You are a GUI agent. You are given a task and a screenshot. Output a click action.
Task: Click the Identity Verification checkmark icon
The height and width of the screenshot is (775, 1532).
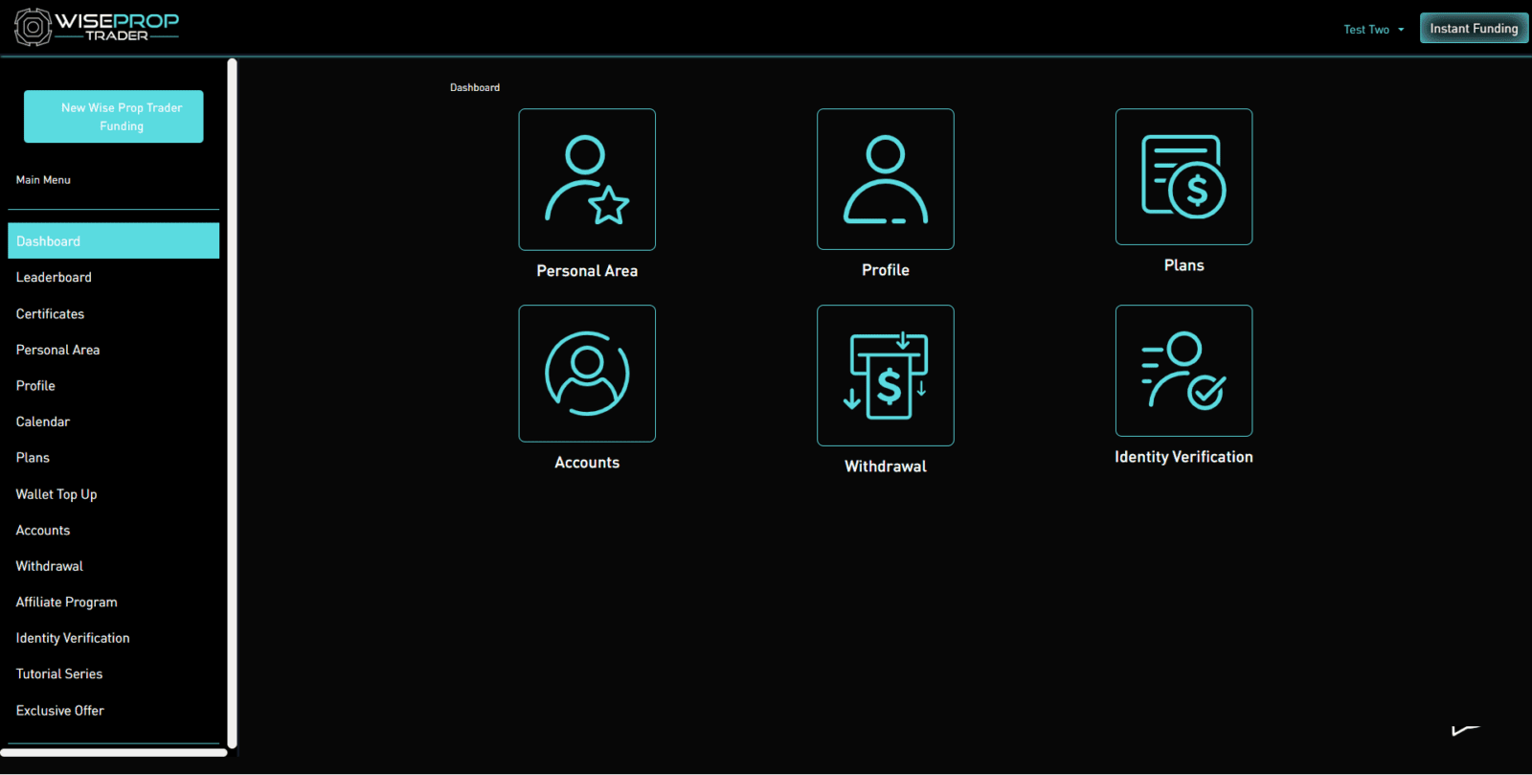click(1183, 371)
